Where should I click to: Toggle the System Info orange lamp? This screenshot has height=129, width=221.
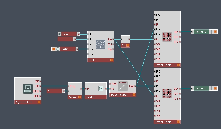pos(39,102)
